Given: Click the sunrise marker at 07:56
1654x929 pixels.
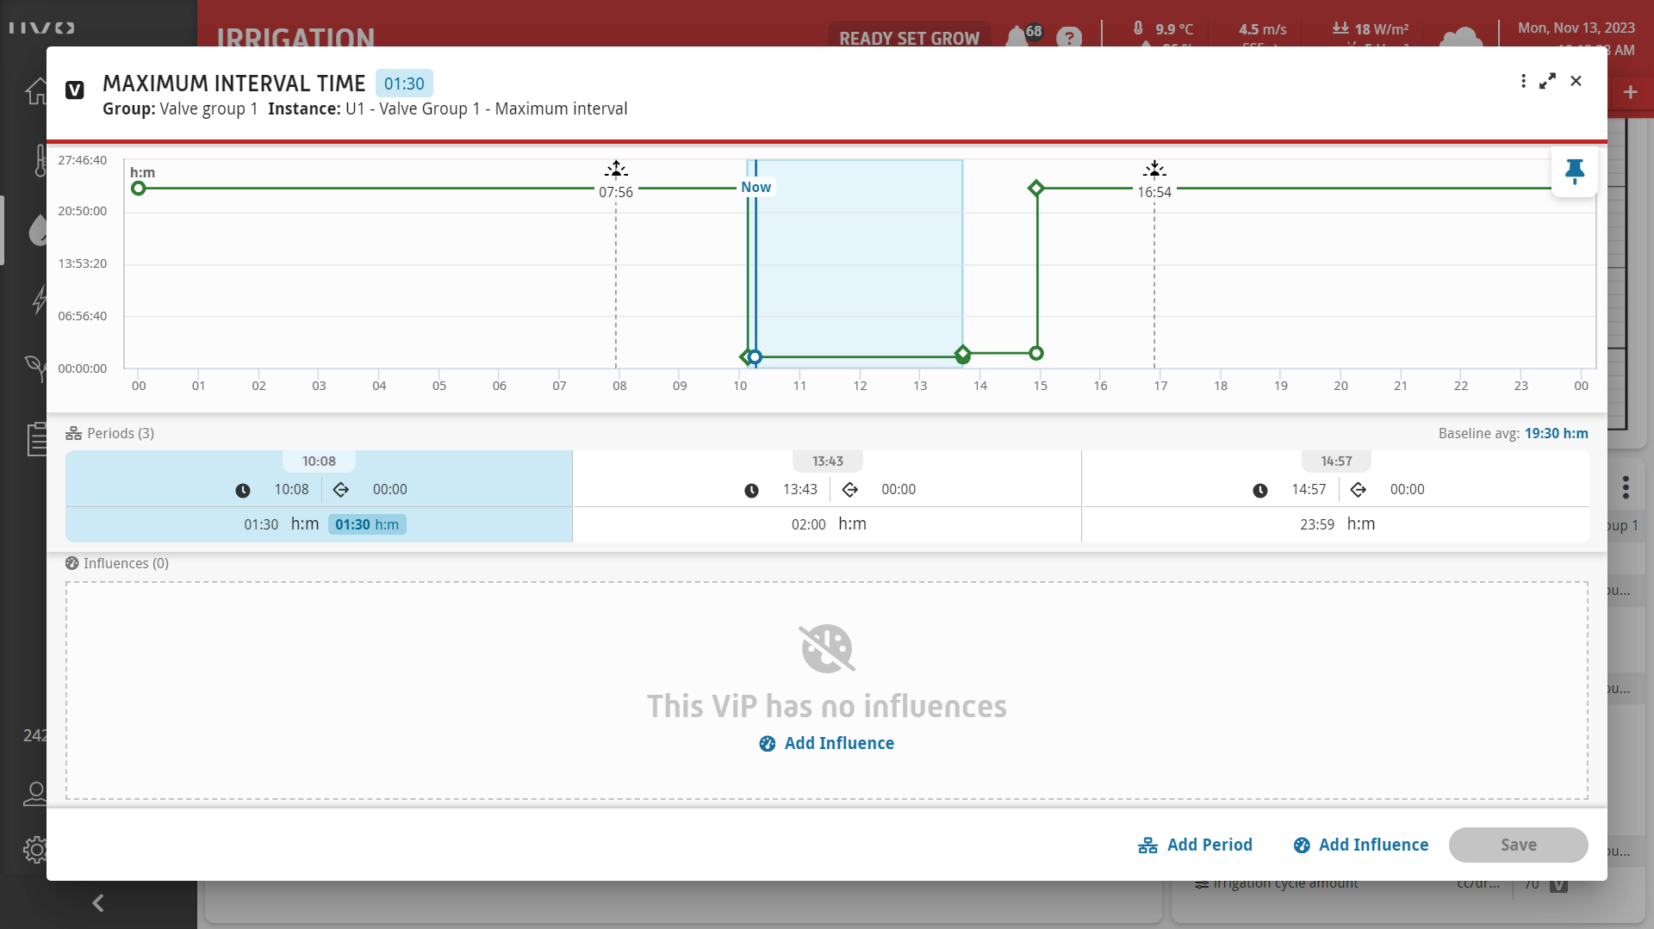Looking at the screenshot, I should (x=616, y=170).
